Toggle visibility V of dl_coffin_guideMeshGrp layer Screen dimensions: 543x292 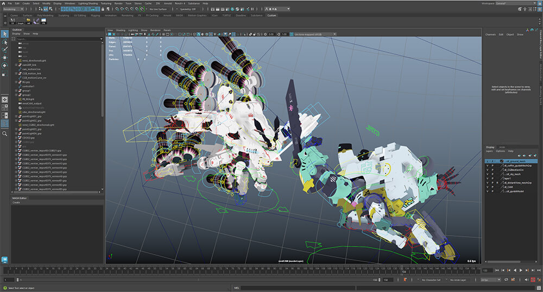(x=487, y=166)
